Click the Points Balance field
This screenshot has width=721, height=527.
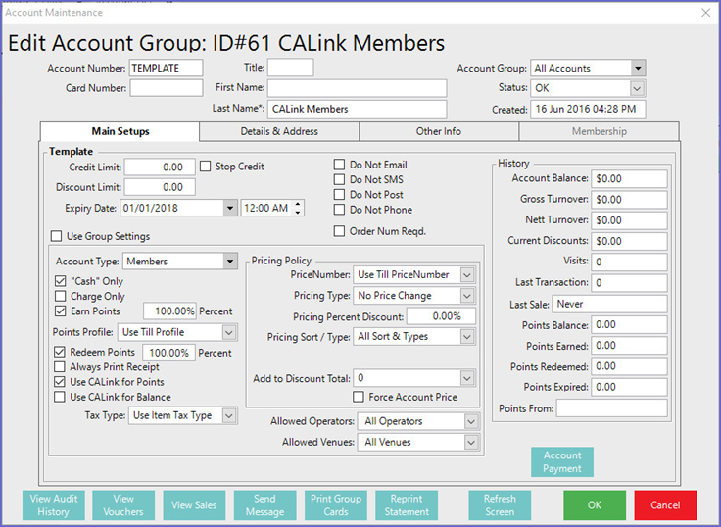[x=629, y=324]
